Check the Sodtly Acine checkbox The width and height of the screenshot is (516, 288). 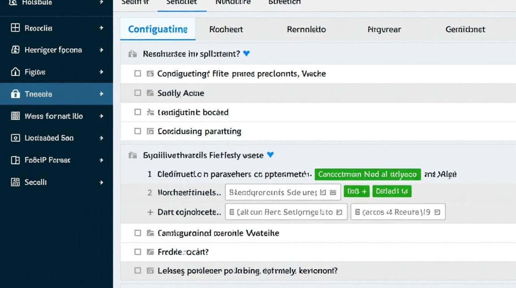[138, 93]
